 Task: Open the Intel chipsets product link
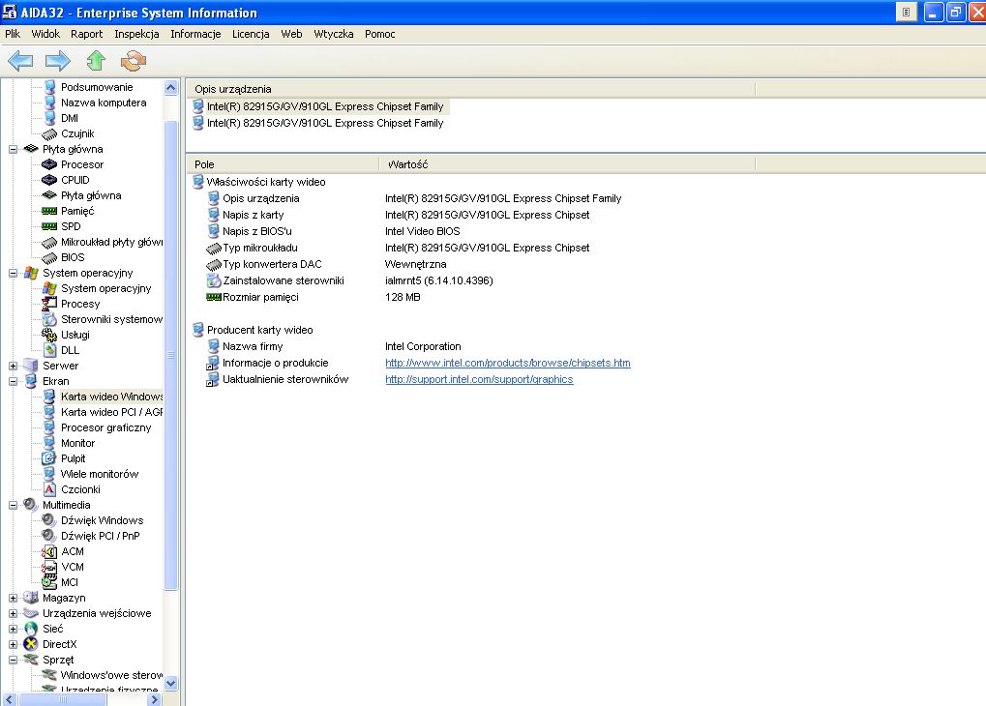click(507, 363)
